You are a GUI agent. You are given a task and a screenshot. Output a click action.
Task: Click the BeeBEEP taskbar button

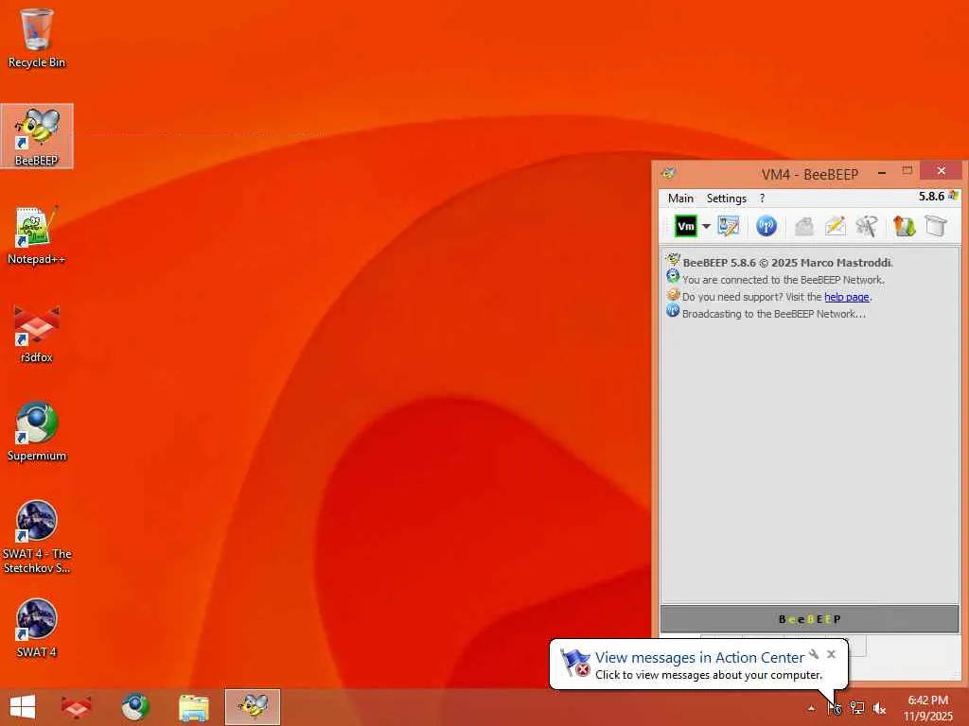coord(253,707)
